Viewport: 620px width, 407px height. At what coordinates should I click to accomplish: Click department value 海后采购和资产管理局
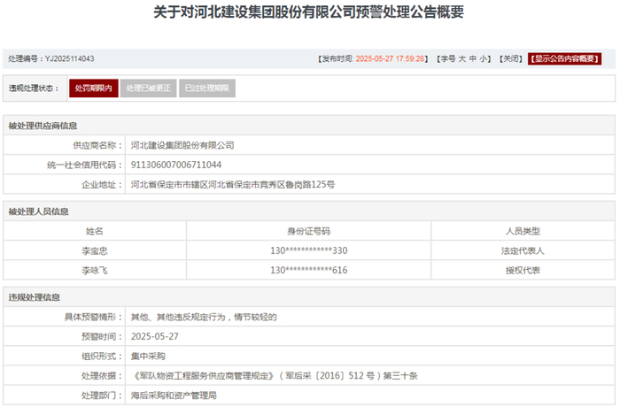coord(174,395)
